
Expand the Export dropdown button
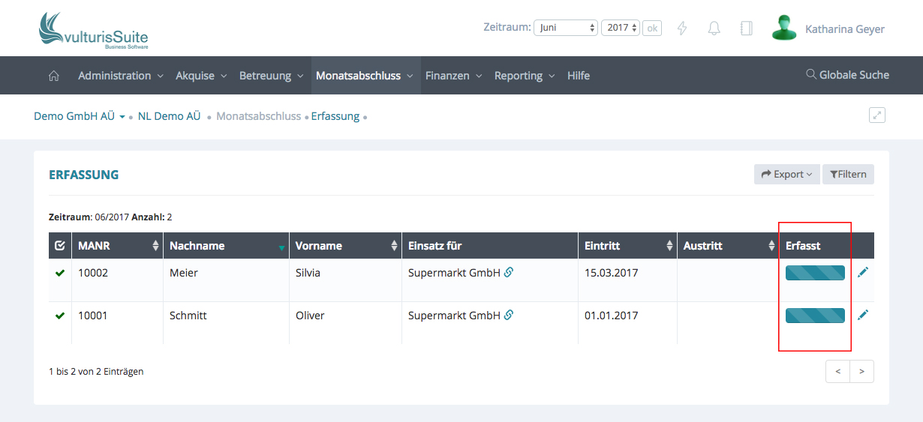[786, 175]
